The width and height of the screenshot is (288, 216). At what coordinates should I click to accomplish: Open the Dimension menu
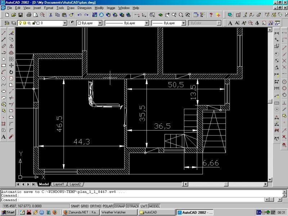pos(85,8)
